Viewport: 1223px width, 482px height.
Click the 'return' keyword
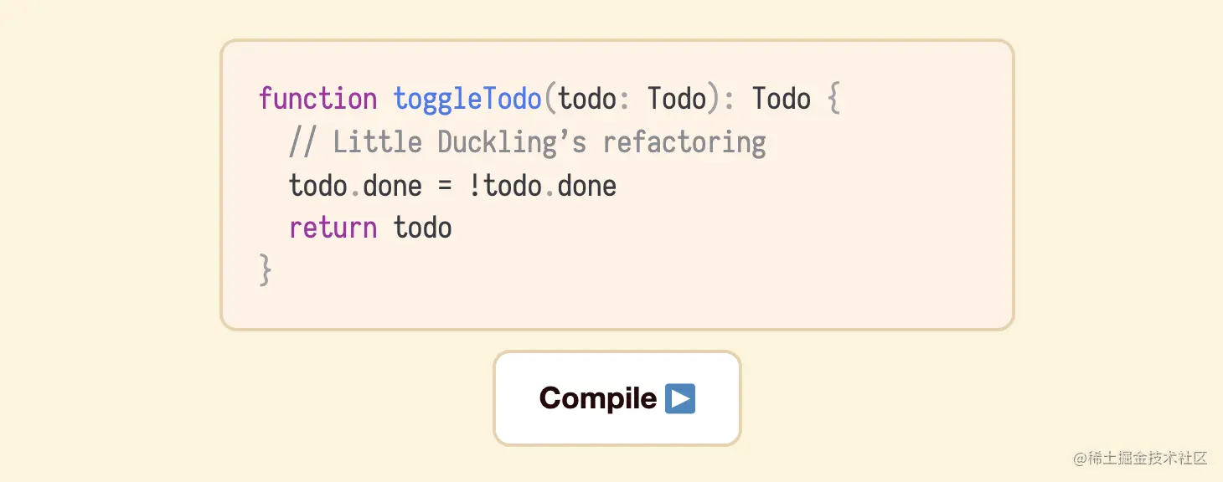[x=333, y=228]
